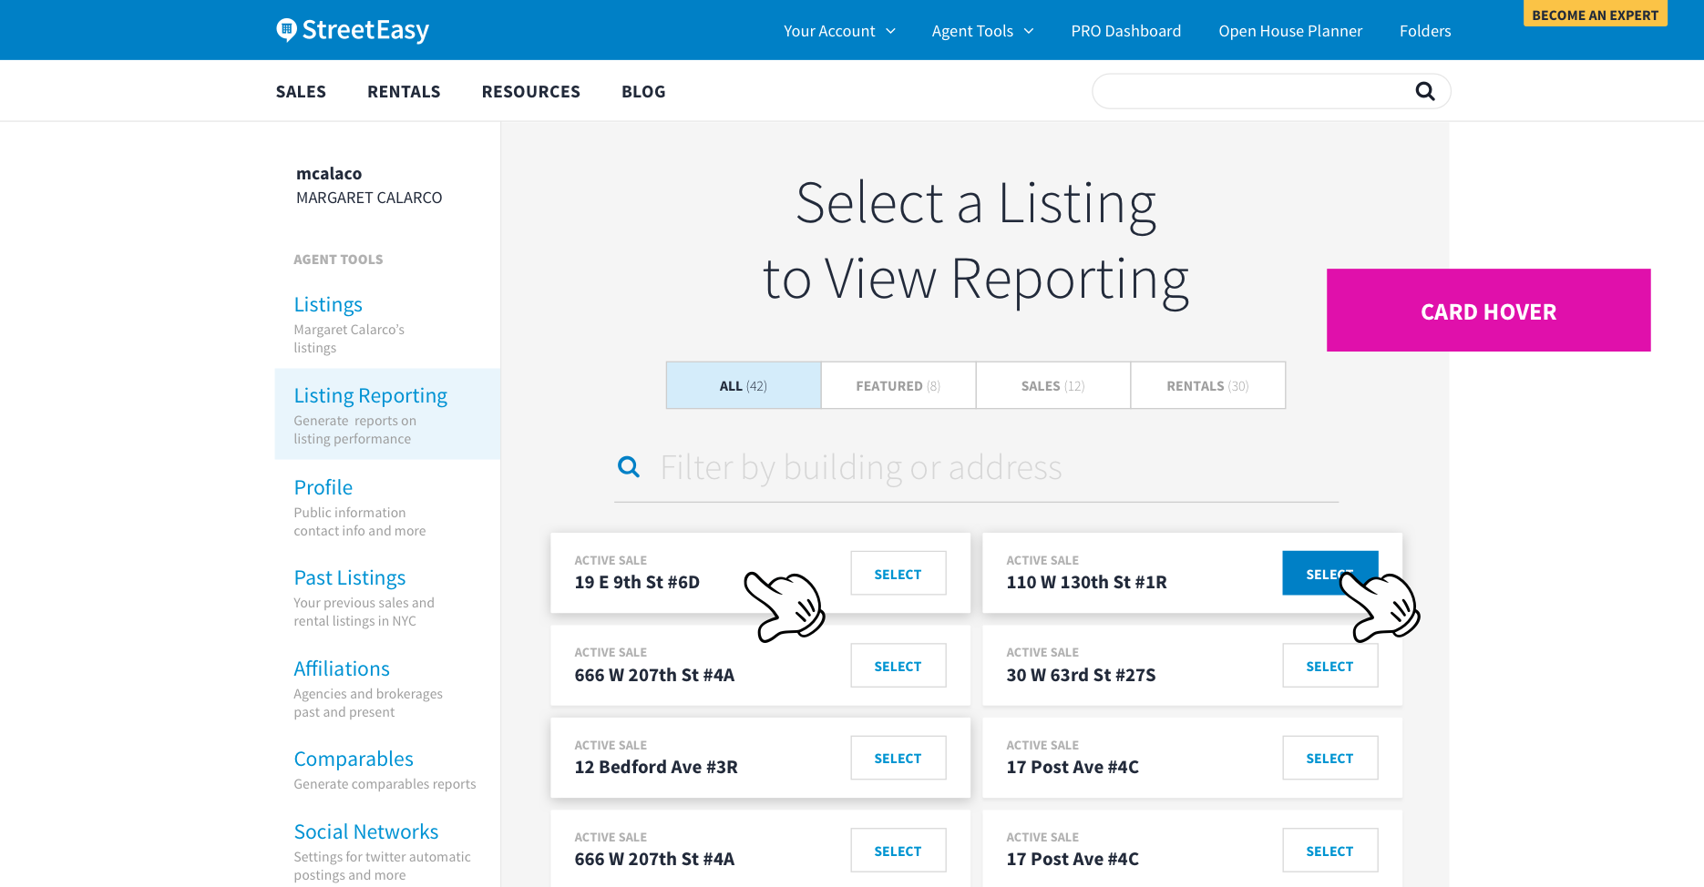This screenshot has height=887, width=1704.
Task: Click the 30 W 63rd St #27S address
Action: 1081,675
